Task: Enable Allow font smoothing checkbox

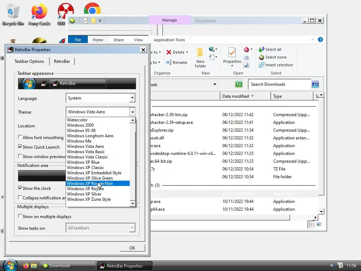Action: pyautogui.click(x=20, y=137)
